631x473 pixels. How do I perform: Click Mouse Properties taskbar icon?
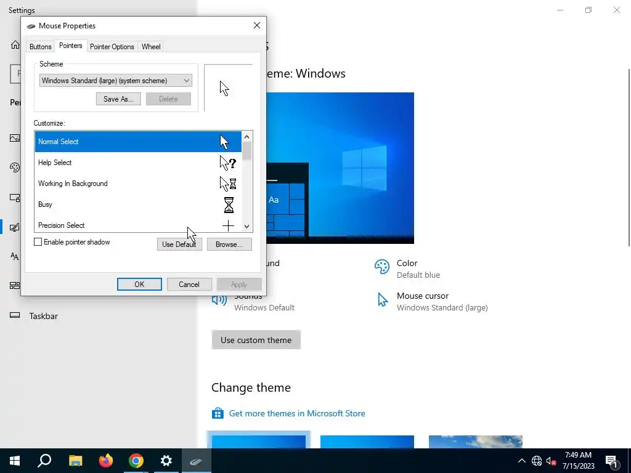(197, 461)
